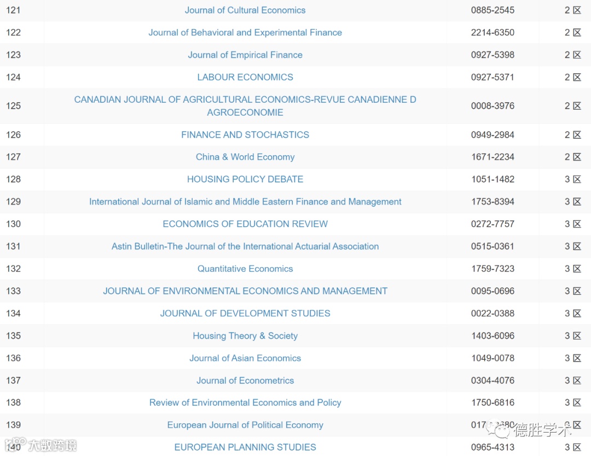Image resolution: width=591 pixels, height=456 pixels.
Task: Open European Journal of Political Economy link
Action: coord(245,425)
